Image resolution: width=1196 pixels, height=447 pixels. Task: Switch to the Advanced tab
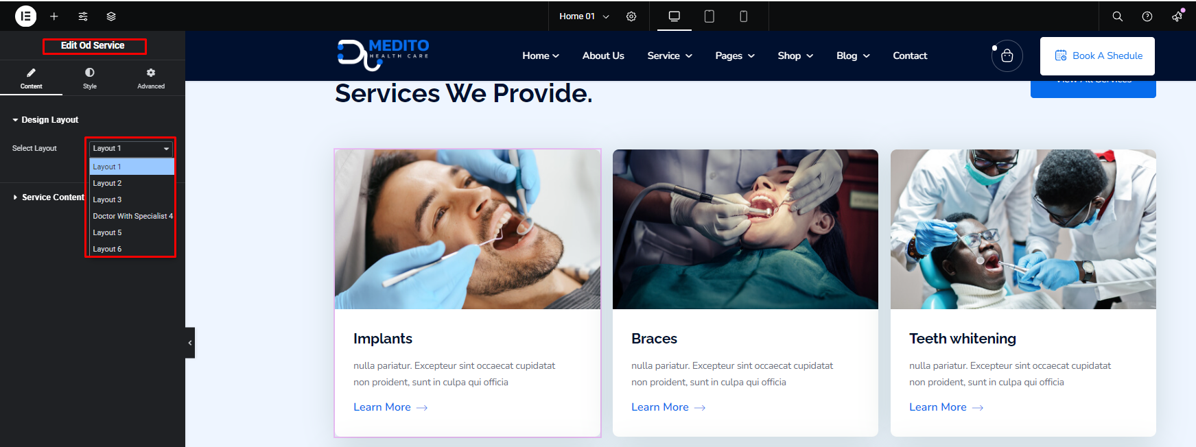click(x=151, y=78)
